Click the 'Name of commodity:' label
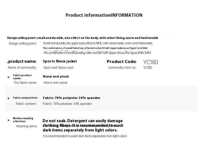This screenshot has width=206, height=146. click(23, 68)
